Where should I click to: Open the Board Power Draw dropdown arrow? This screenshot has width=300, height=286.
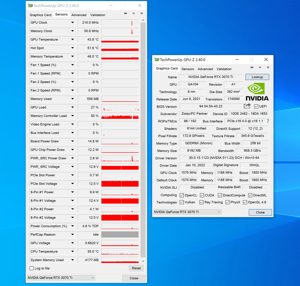pos(73,141)
